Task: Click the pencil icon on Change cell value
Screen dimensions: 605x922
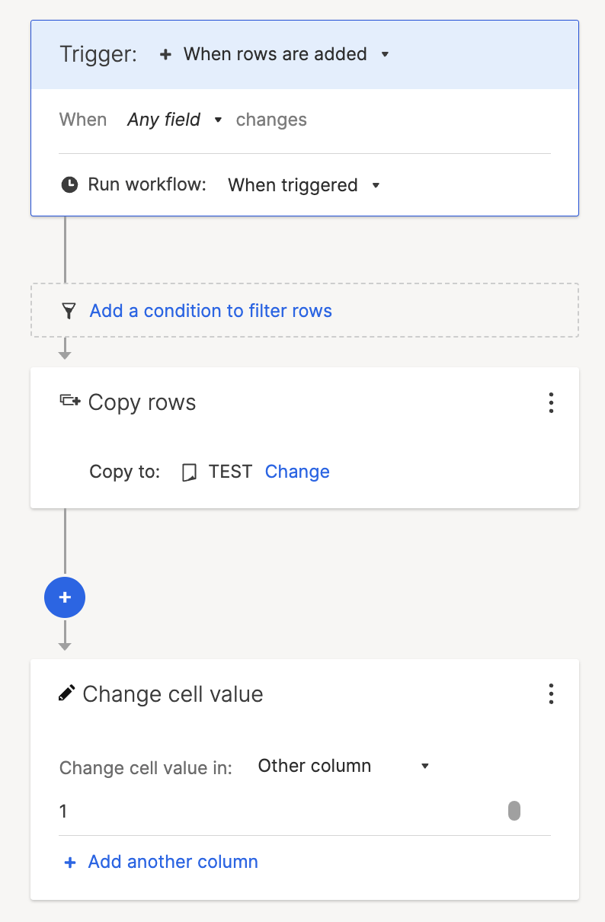Action: tap(67, 693)
